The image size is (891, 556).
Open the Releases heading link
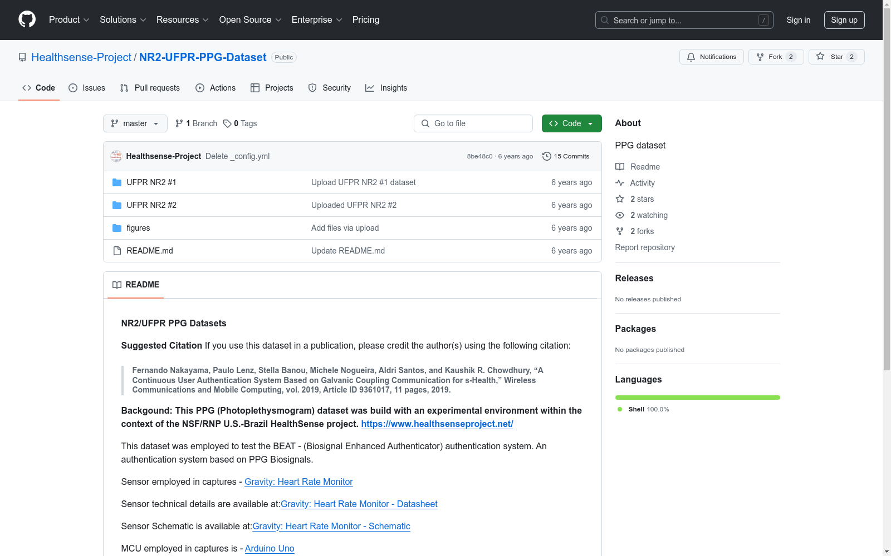pyautogui.click(x=634, y=278)
